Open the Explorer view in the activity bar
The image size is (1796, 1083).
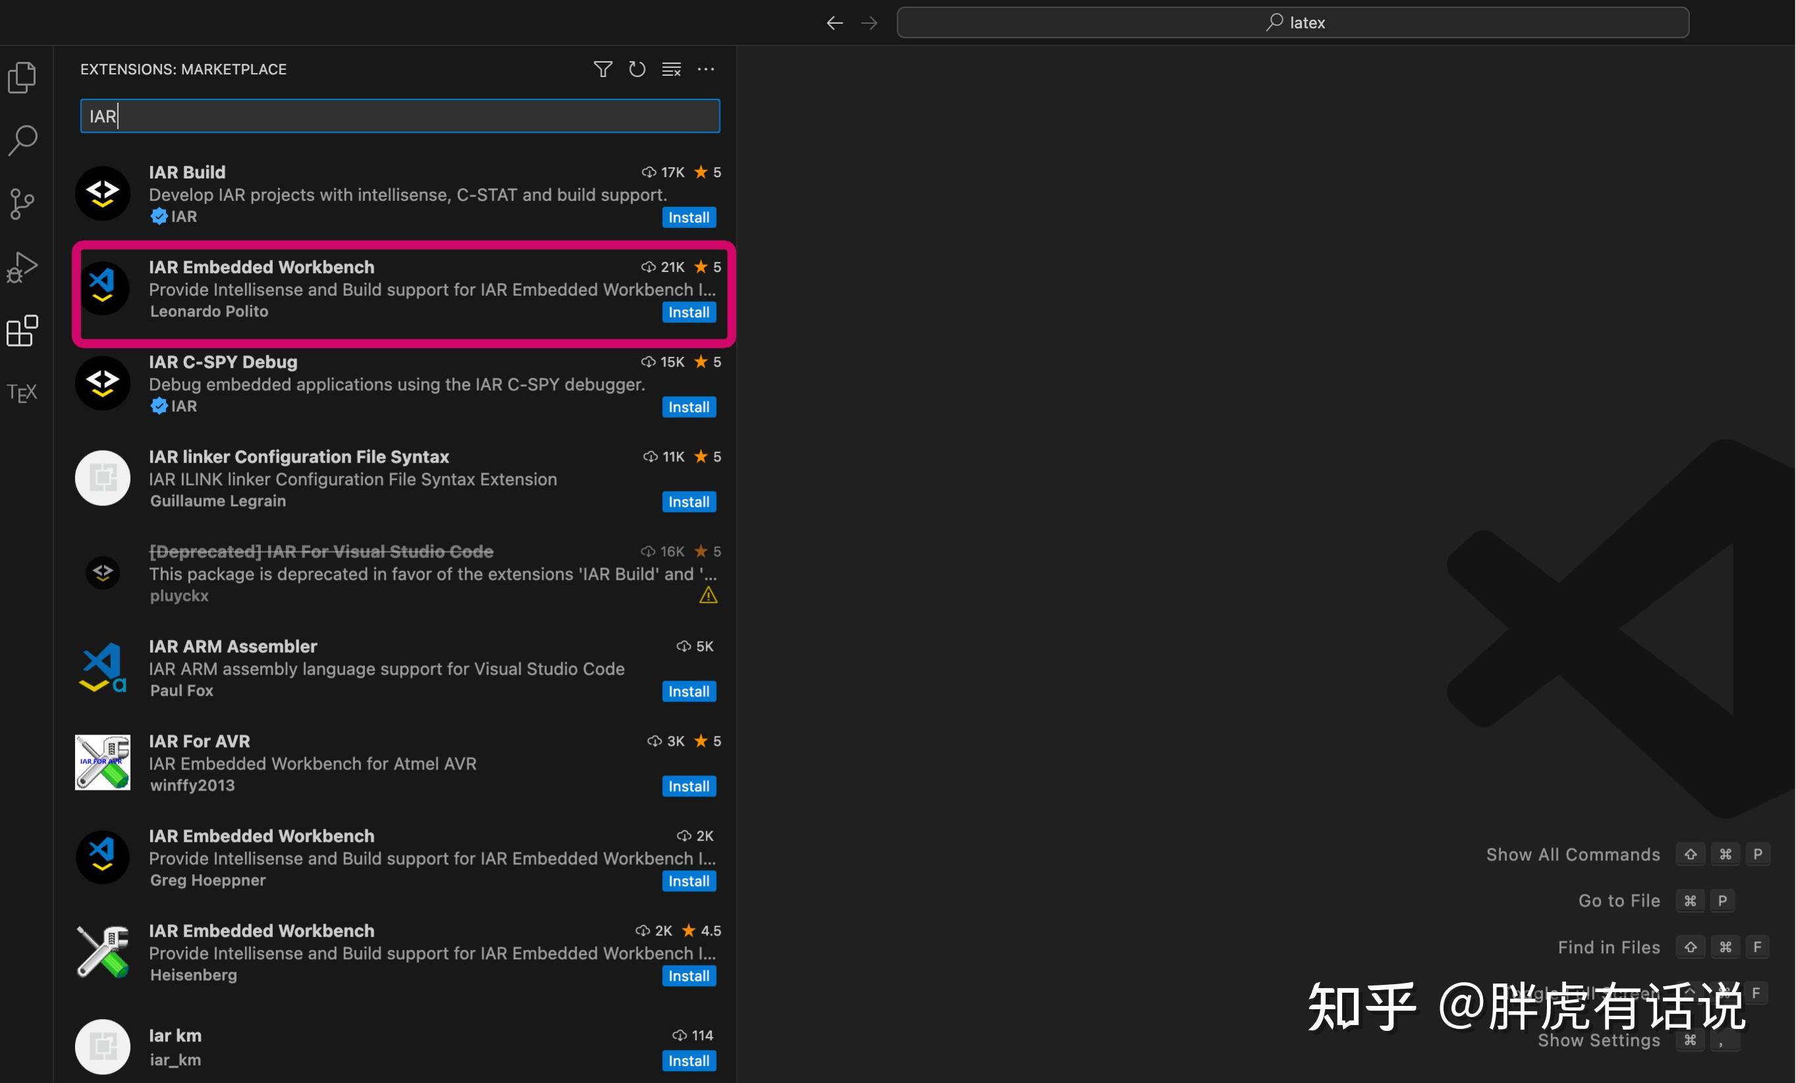22,77
